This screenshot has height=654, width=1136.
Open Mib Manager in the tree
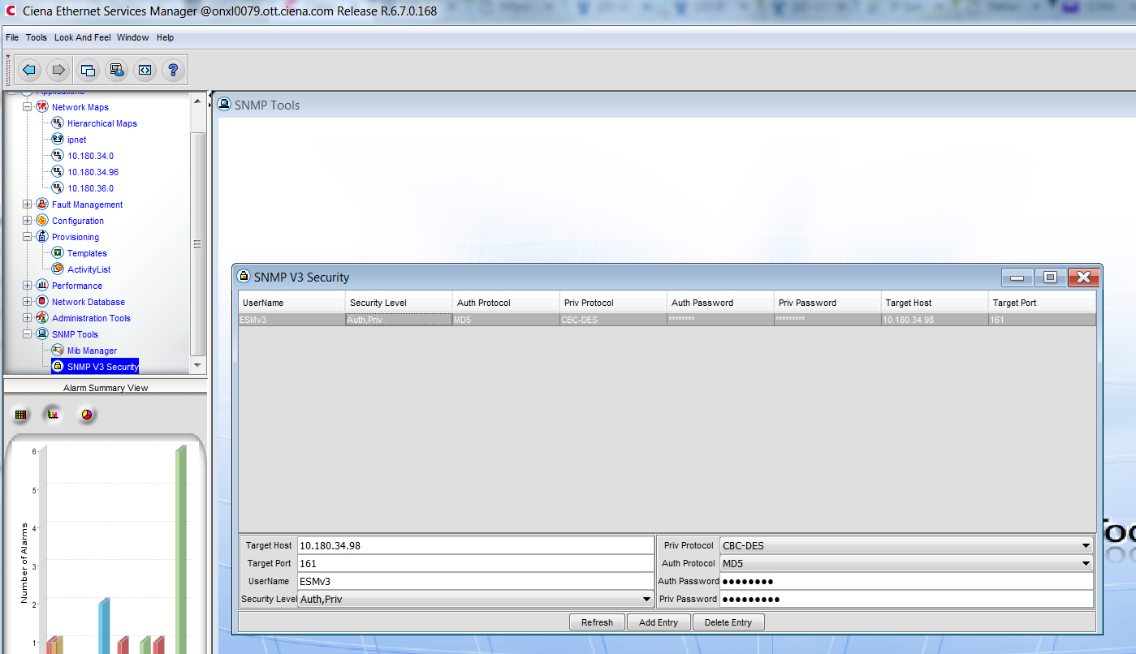92,351
